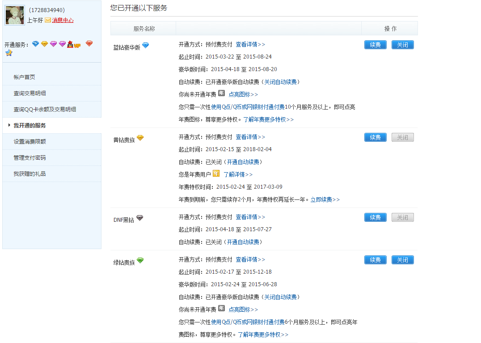Click the date range 2015-02-15 至 2018-02-04

point(239,149)
